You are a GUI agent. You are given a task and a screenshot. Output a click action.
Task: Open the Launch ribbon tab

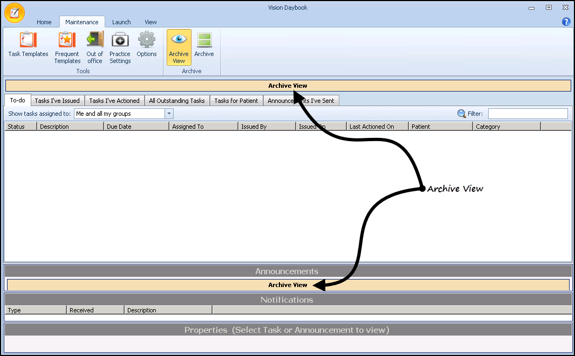click(121, 22)
